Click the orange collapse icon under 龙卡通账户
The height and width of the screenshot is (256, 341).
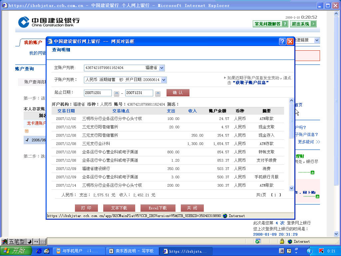27,131
